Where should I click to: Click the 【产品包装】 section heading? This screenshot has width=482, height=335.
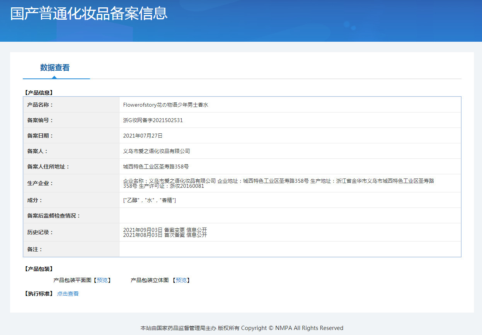(x=38, y=269)
